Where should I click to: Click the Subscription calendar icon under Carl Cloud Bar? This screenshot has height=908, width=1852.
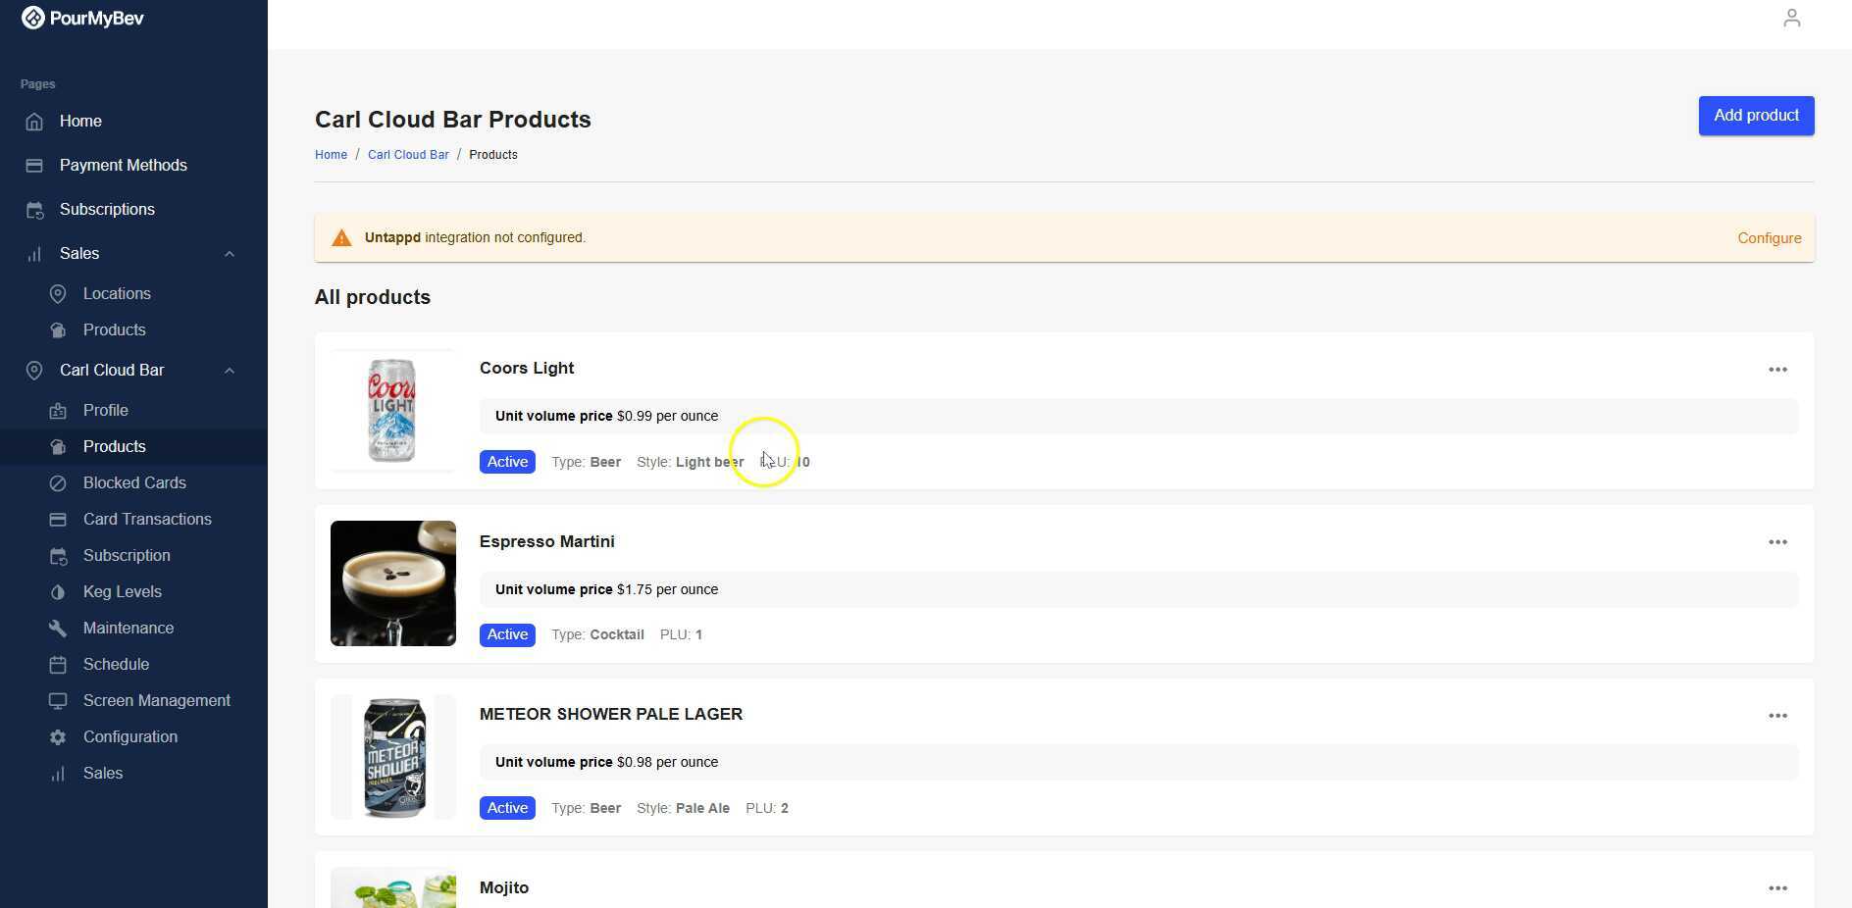point(58,556)
